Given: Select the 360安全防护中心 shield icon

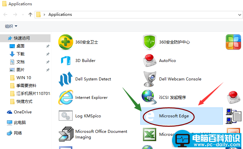Looking at the screenshot, I should point(149,42).
